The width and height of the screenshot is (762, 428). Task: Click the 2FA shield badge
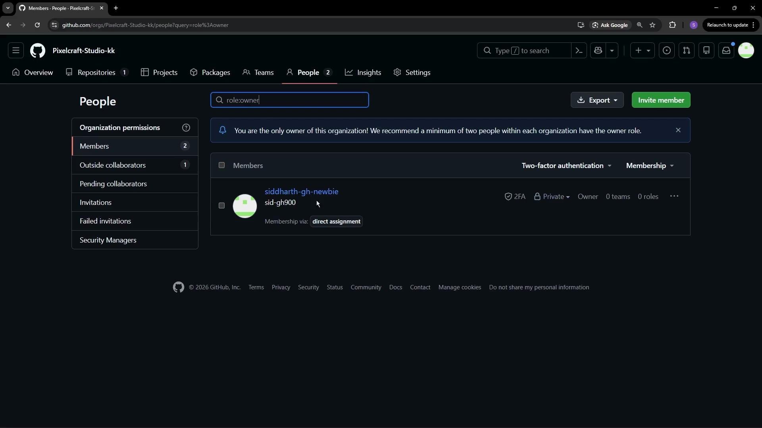tap(515, 197)
